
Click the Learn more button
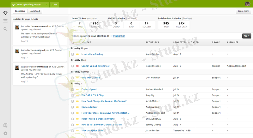[x=243, y=11]
